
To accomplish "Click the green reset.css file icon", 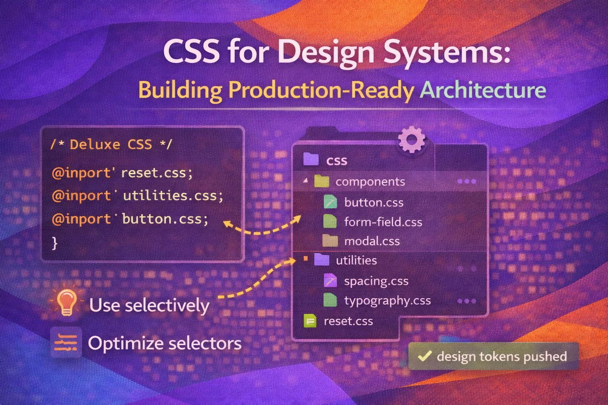I will pyautogui.click(x=310, y=321).
